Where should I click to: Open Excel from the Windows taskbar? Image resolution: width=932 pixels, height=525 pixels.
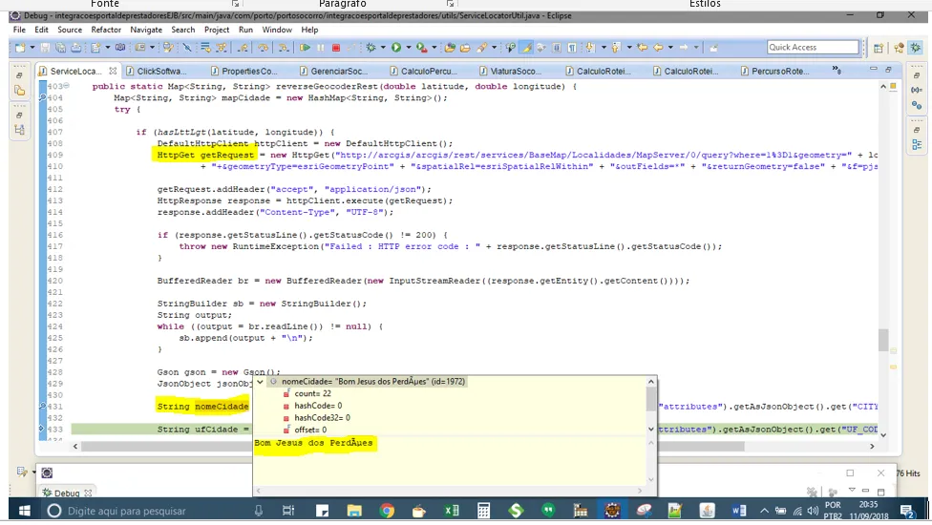451,511
